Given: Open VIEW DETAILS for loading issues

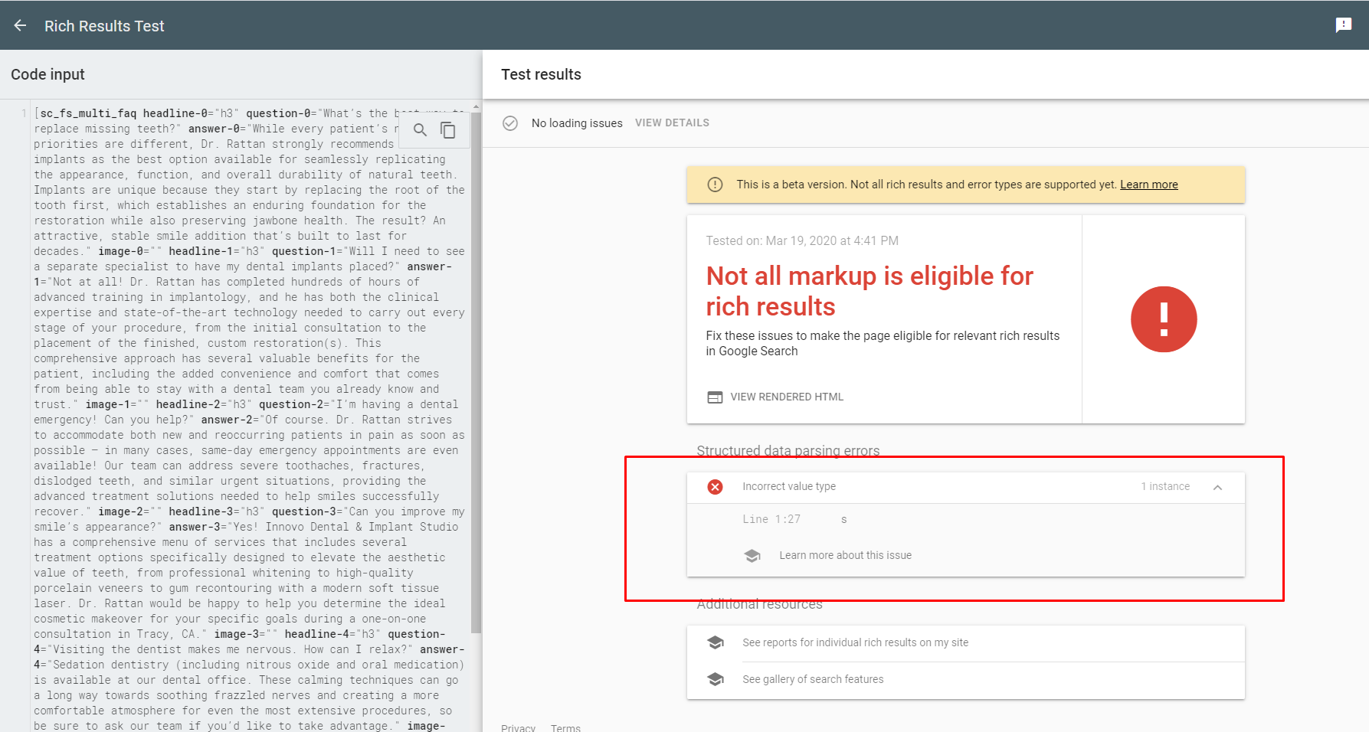Looking at the screenshot, I should tap(672, 123).
